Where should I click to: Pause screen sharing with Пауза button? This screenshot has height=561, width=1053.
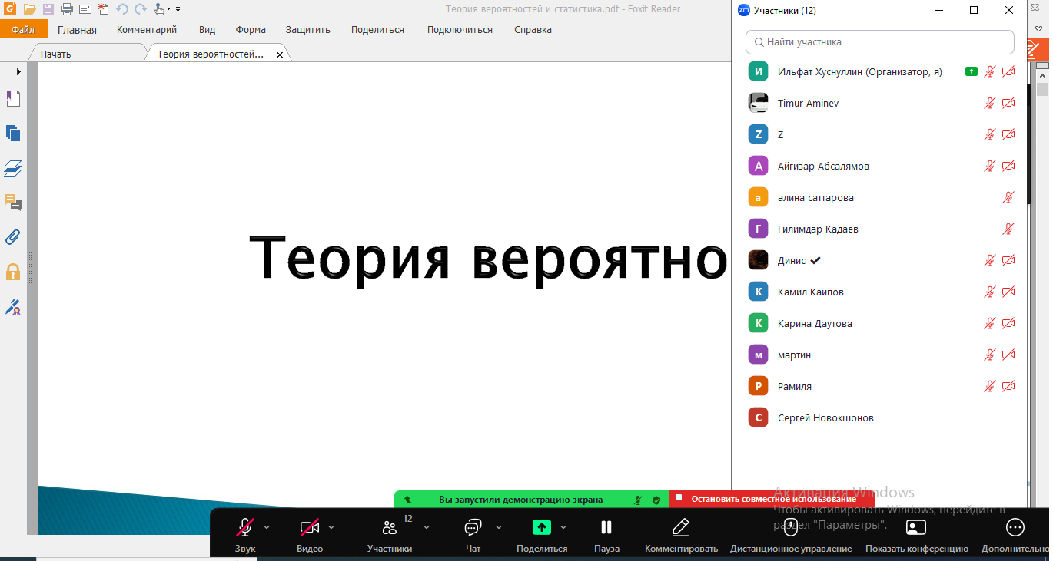pyautogui.click(x=606, y=534)
